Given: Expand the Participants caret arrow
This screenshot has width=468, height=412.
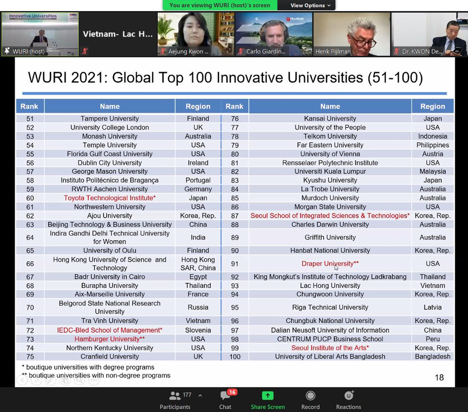Looking at the screenshot, I should tap(200, 395).
